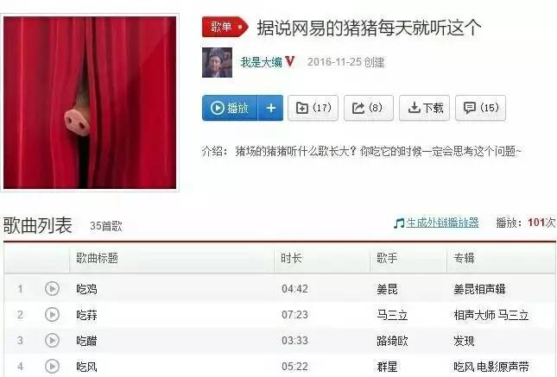Open artist page for 姜昆

tap(387, 289)
